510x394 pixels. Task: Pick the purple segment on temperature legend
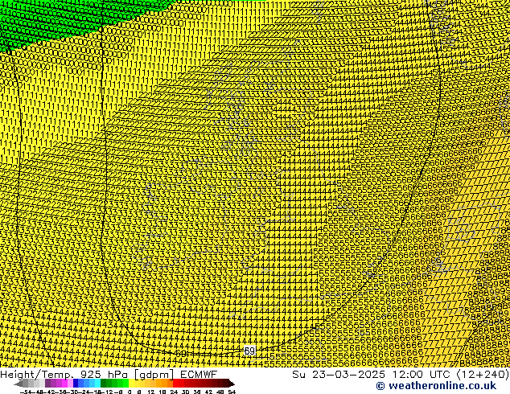click(x=52, y=384)
